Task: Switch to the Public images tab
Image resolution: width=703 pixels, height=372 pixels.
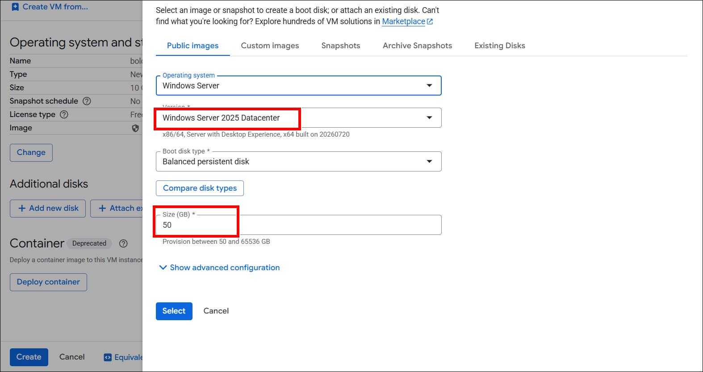Action: pyautogui.click(x=193, y=46)
